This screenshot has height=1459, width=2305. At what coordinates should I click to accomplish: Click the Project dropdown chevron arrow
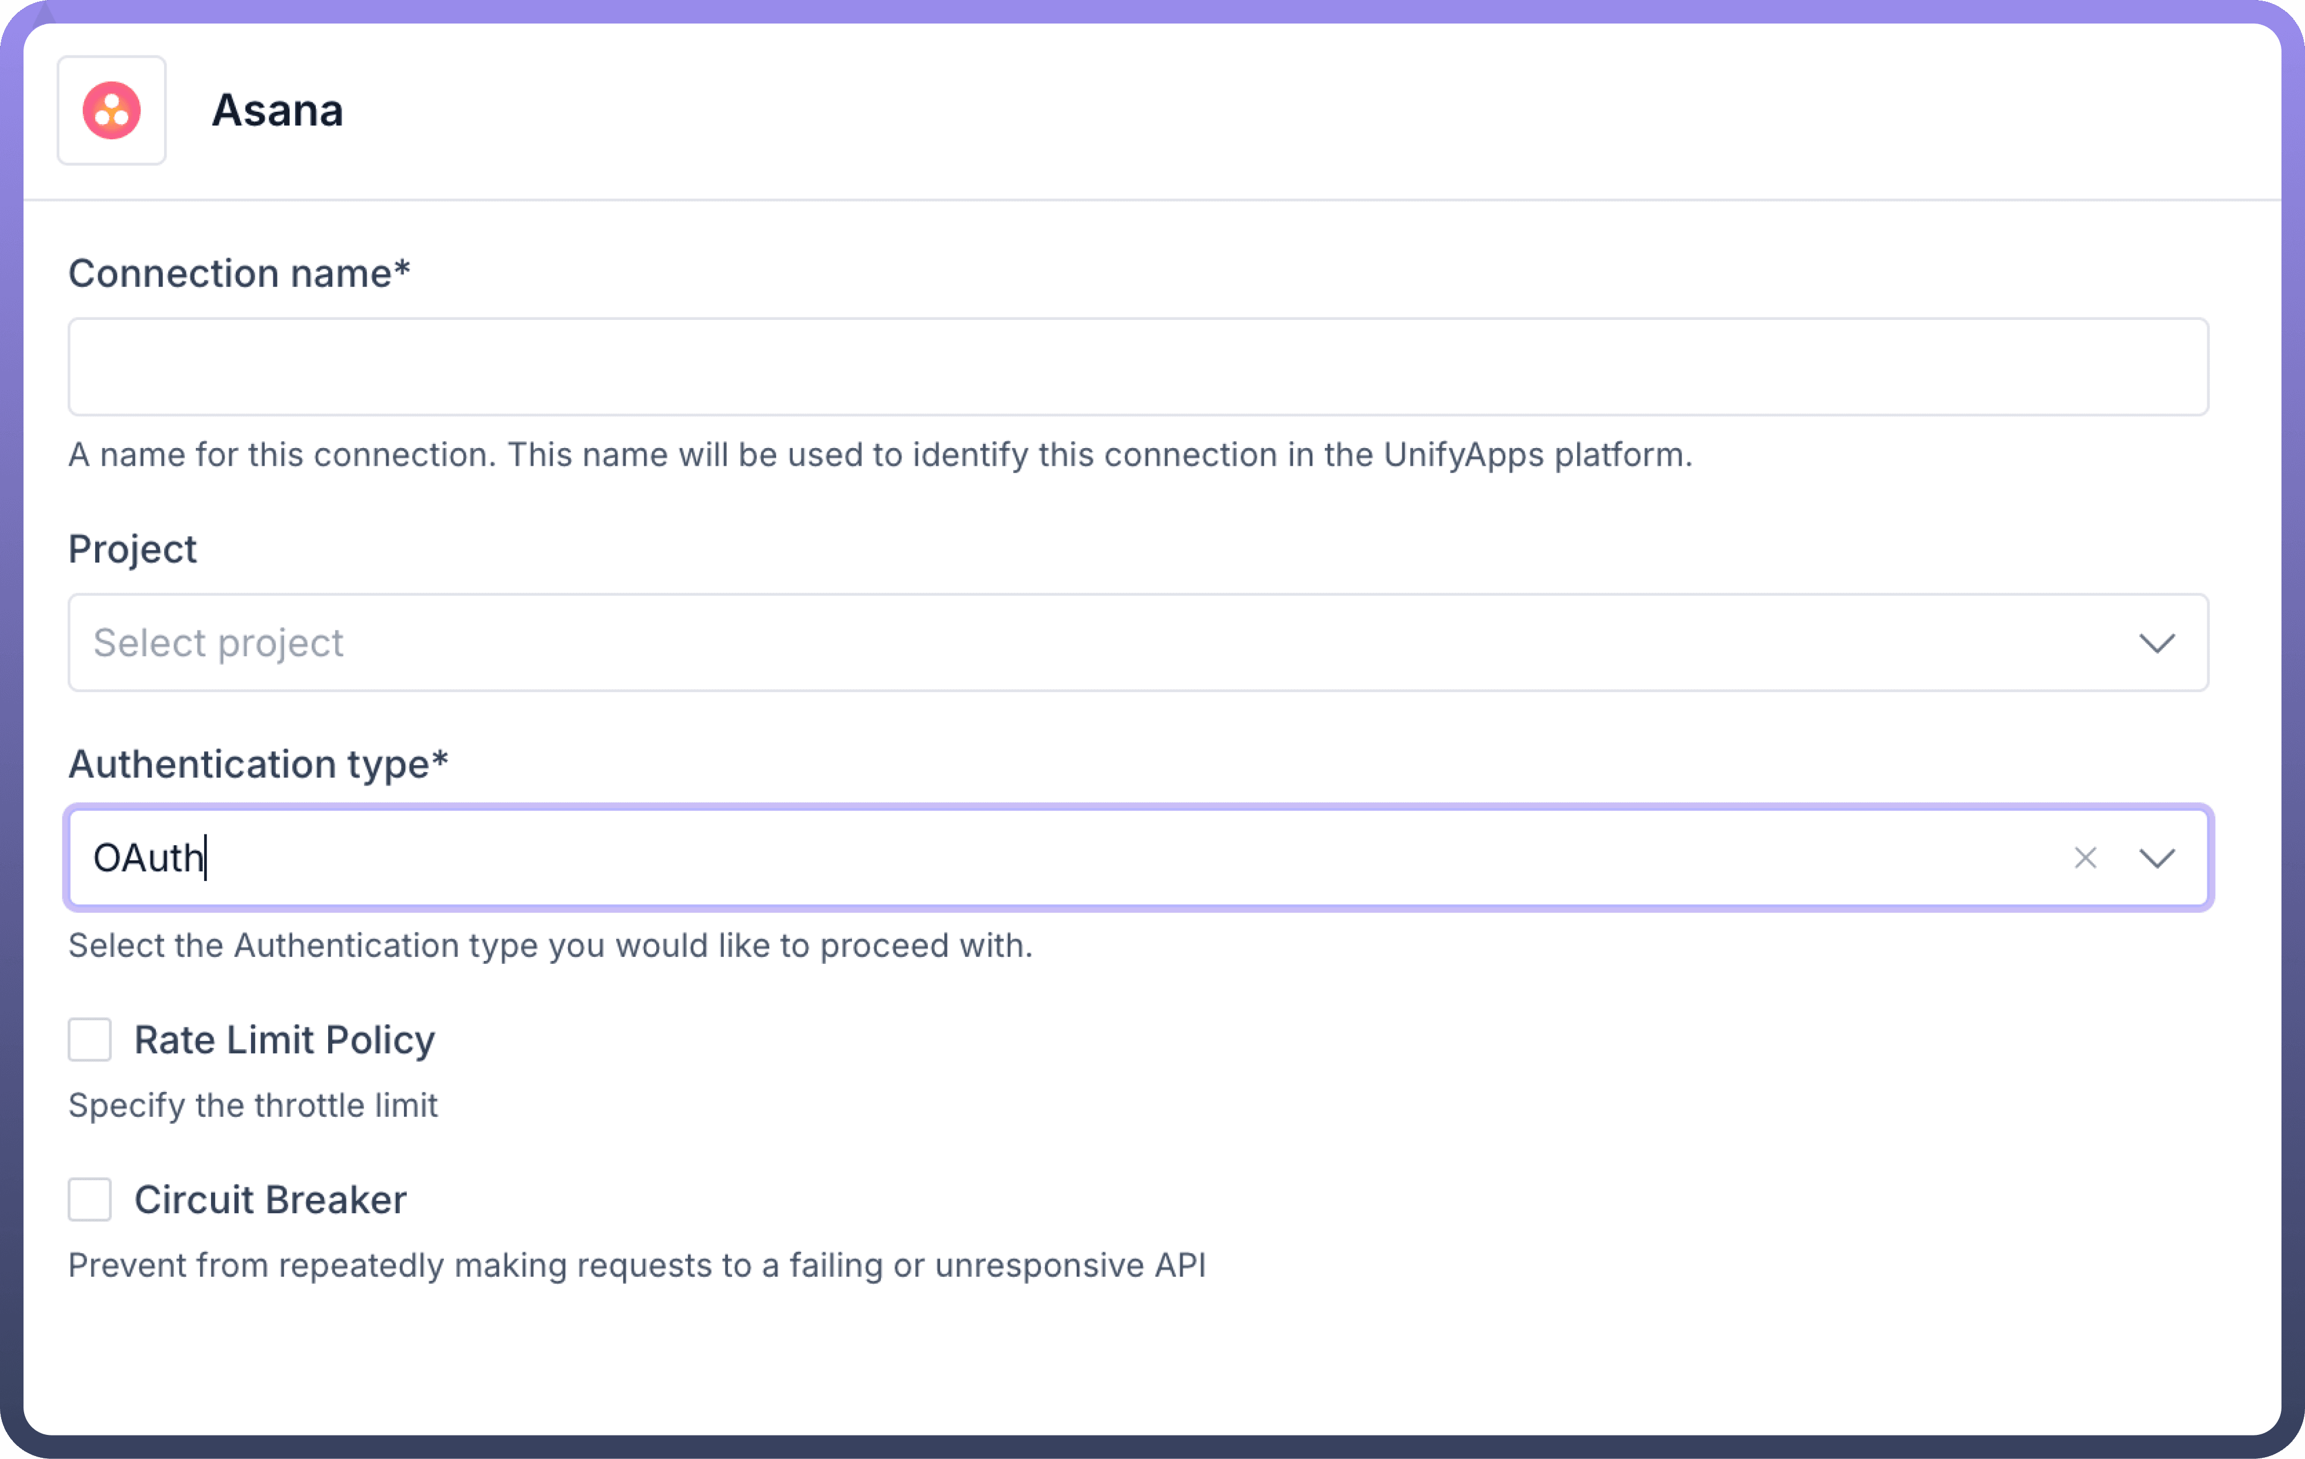[x=2157, y=642]
